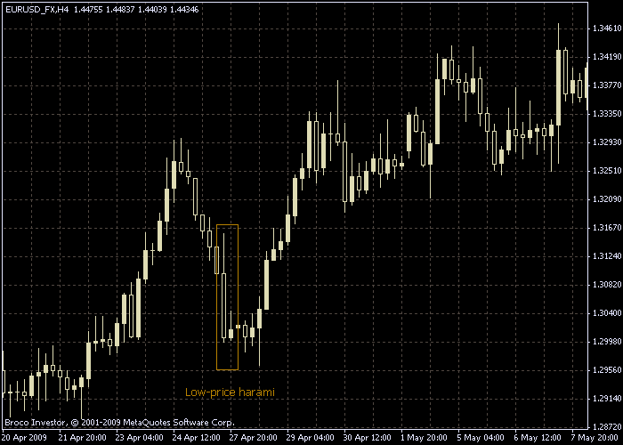The width and height of the screenshot is (623, 445).
Task: Click the '27 Apr 20:00' time axis label
Action: (255, 438)
